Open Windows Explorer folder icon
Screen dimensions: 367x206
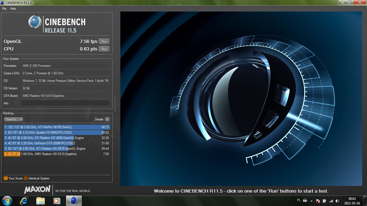click(41, 201)
